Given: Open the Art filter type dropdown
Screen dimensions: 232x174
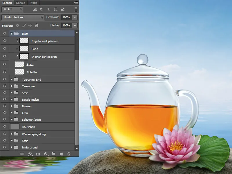Looking at the screenshot, I should pos(12,9).
